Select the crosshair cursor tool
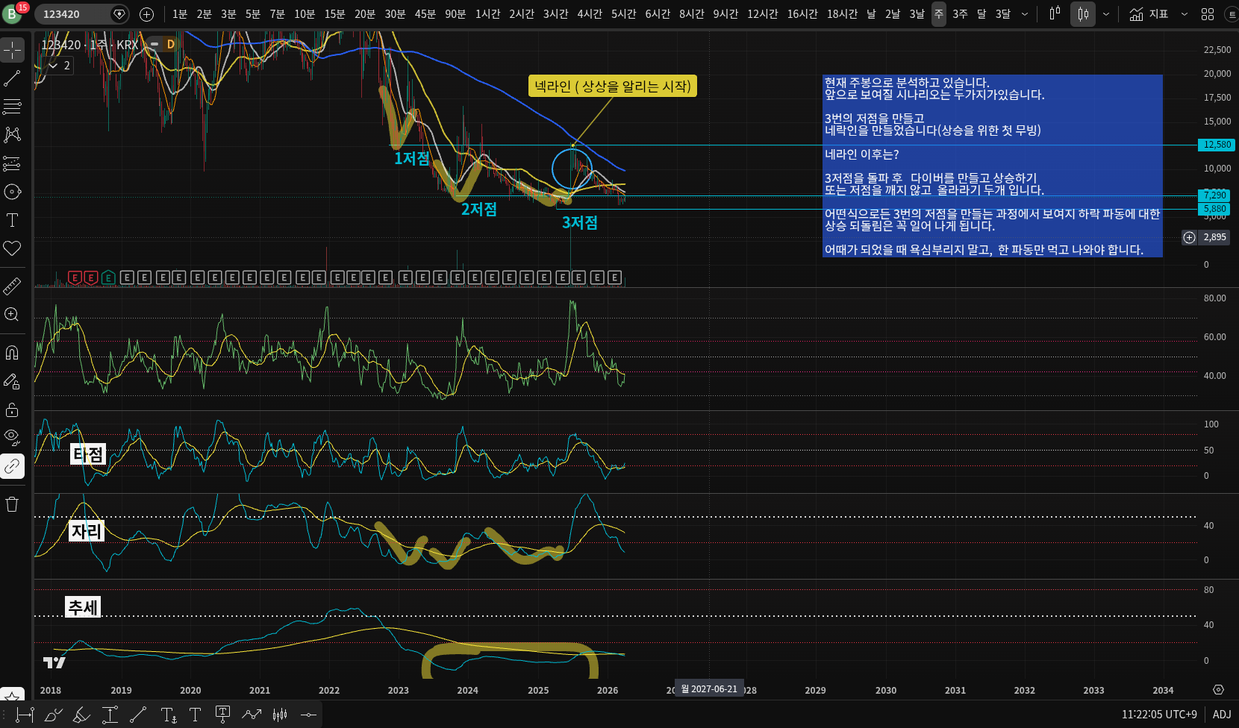This screenshot has height=728, width=1239. click(x=12, y=50)
